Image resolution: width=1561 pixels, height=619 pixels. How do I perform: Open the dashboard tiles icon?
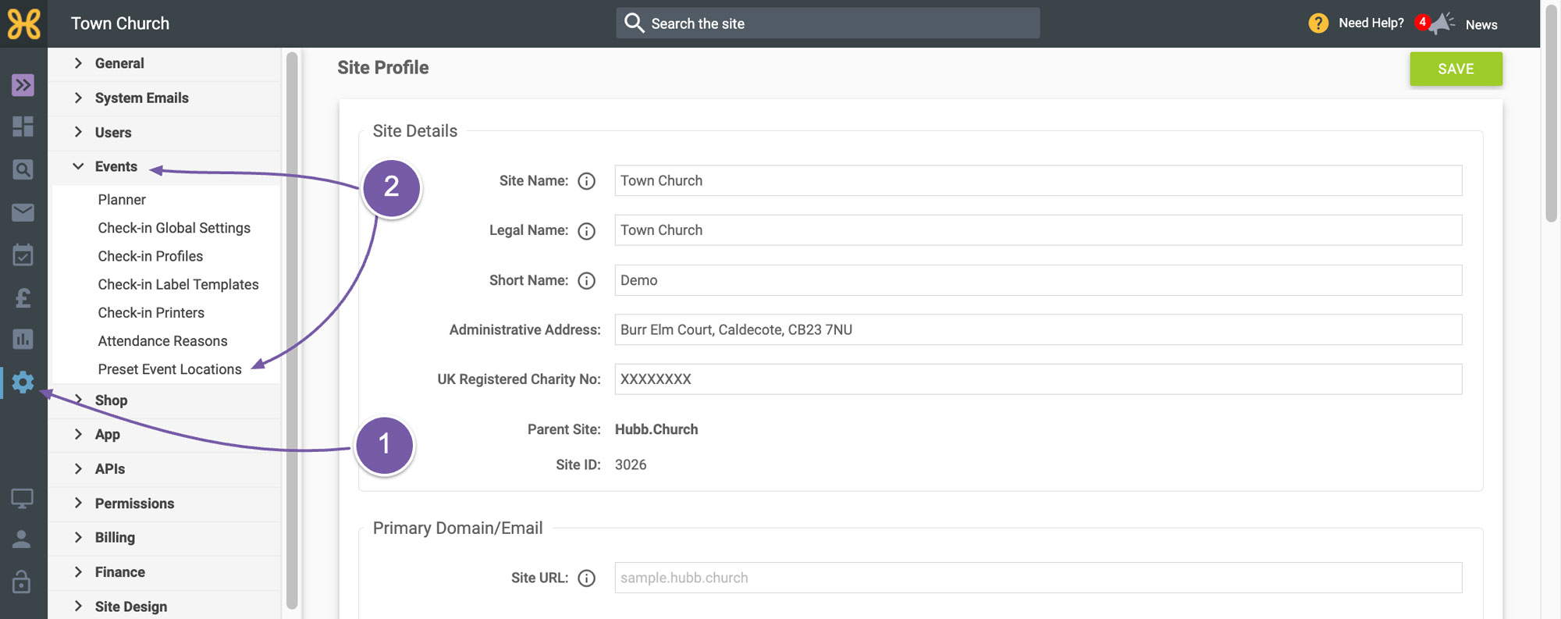tap(23, 126)
